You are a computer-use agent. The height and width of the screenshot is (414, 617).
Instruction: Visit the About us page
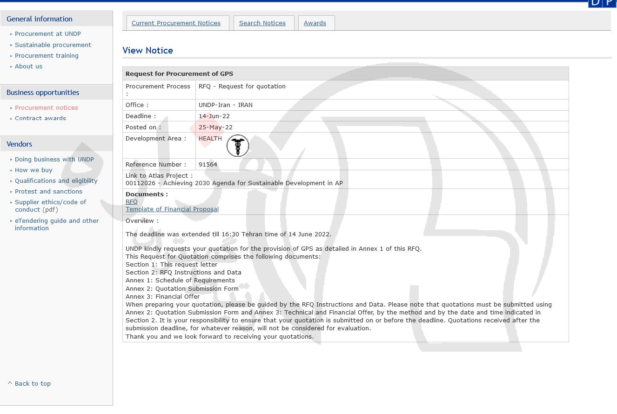pyautogui.click(x=28, y=66)
